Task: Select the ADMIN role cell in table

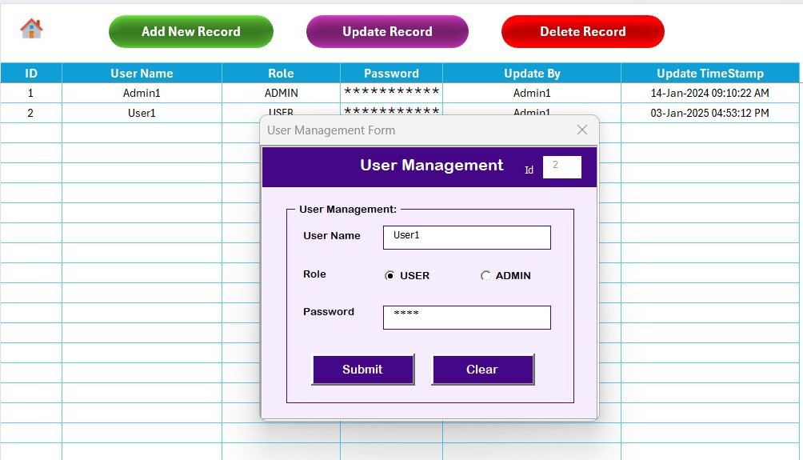Action: (282, 94)
